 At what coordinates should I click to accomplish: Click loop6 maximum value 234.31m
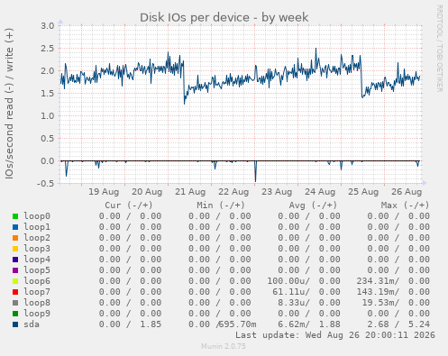[375, 281]
